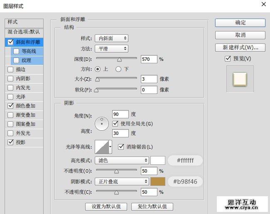Image resolution: width=270 pixels, height=214 pixels.
Task: Close the 图层样式 dialog
Action: tap(263, 5)
